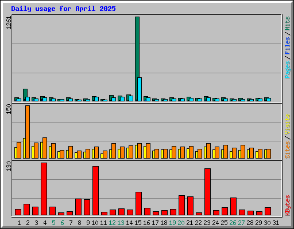This screenshot has height=229, width=294.
Task: Click day label 23 on the x-axis
Action: click(207, 223)
